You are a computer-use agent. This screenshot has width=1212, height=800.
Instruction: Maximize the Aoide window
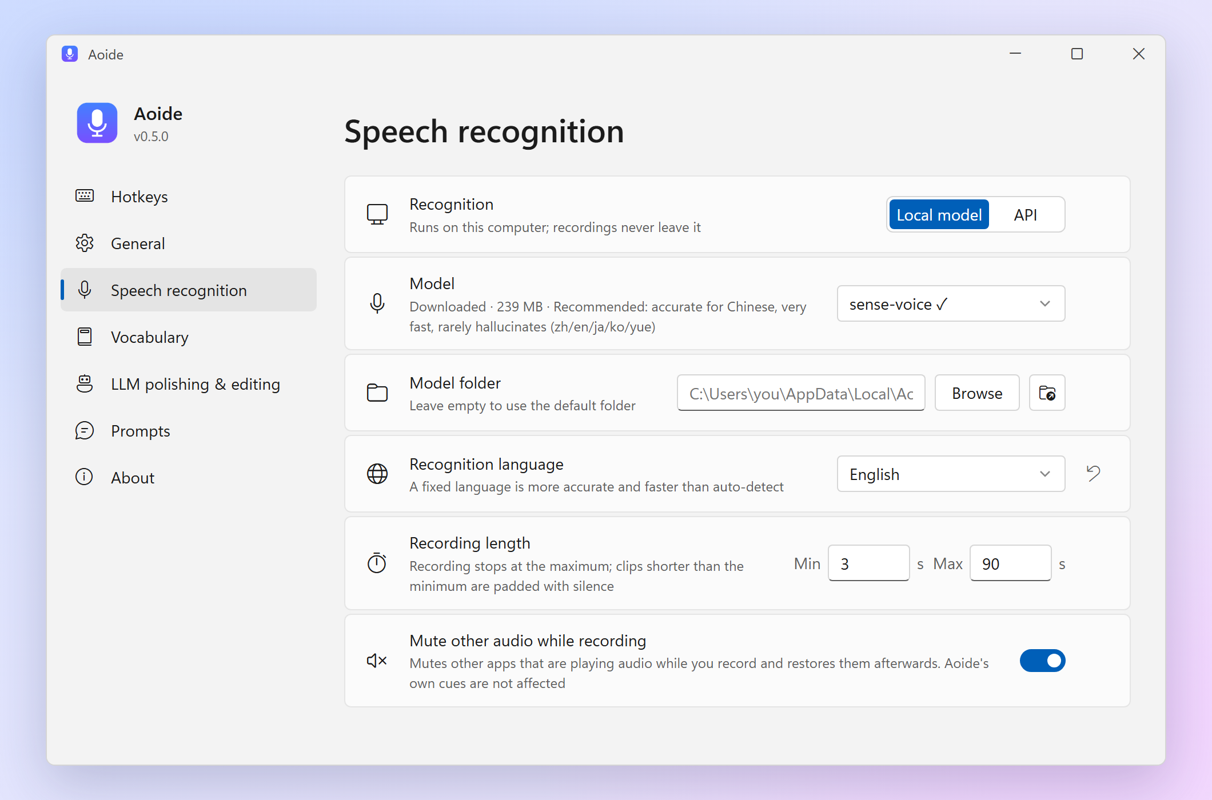point(1077,54)
